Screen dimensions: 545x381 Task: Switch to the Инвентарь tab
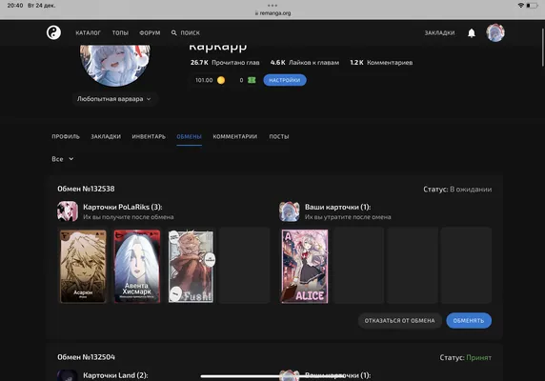[149, 136]
